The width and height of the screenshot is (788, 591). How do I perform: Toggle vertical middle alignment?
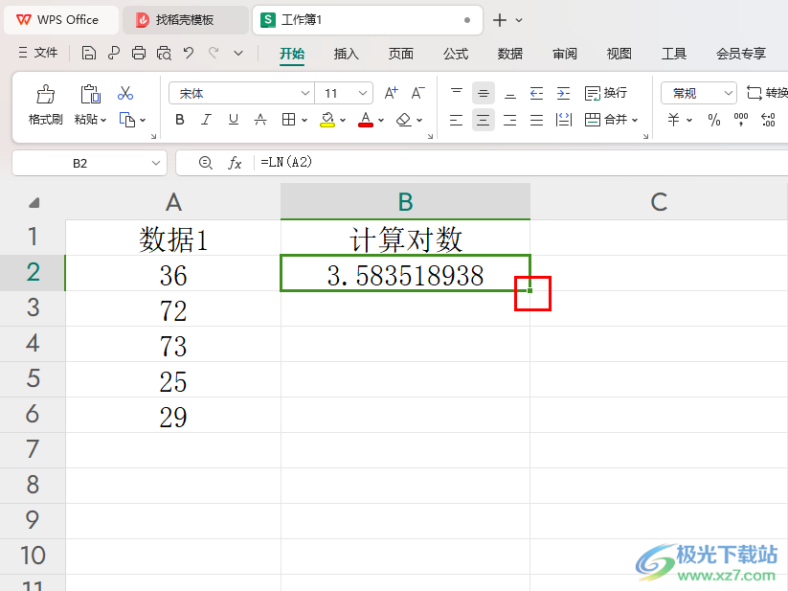click(x=484, y=94)
